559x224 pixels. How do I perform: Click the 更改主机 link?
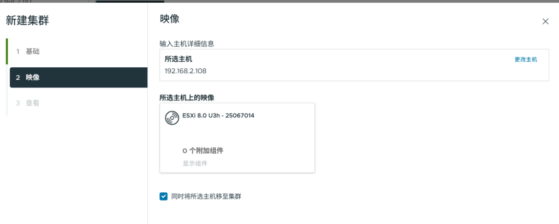pos(526,60)
